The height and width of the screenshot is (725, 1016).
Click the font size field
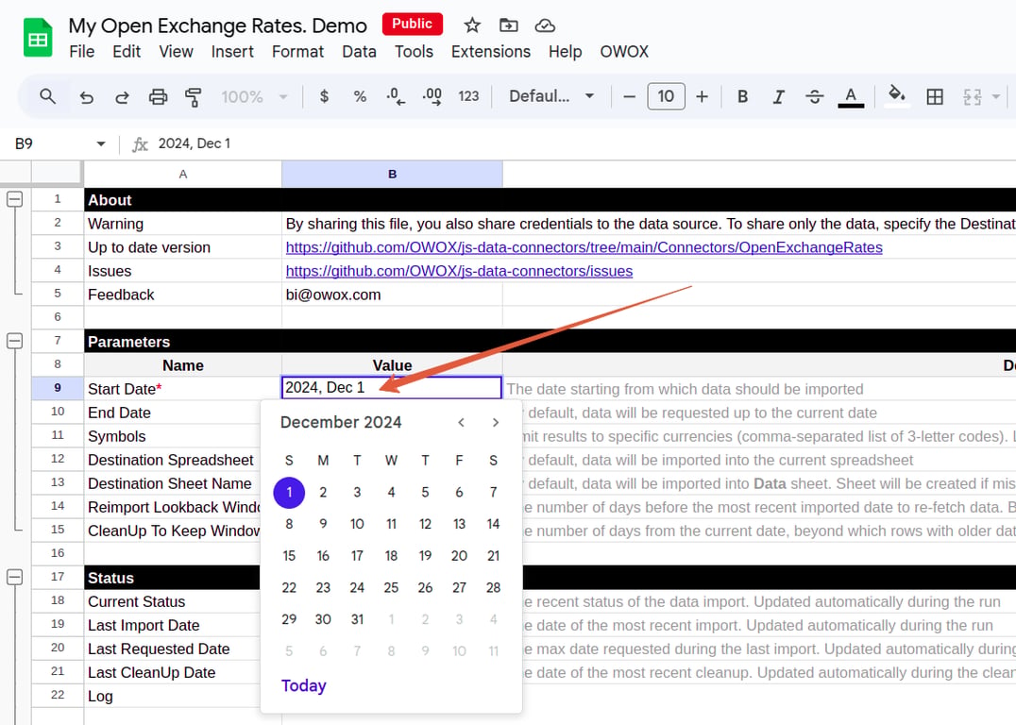click(x=666, y=96)
